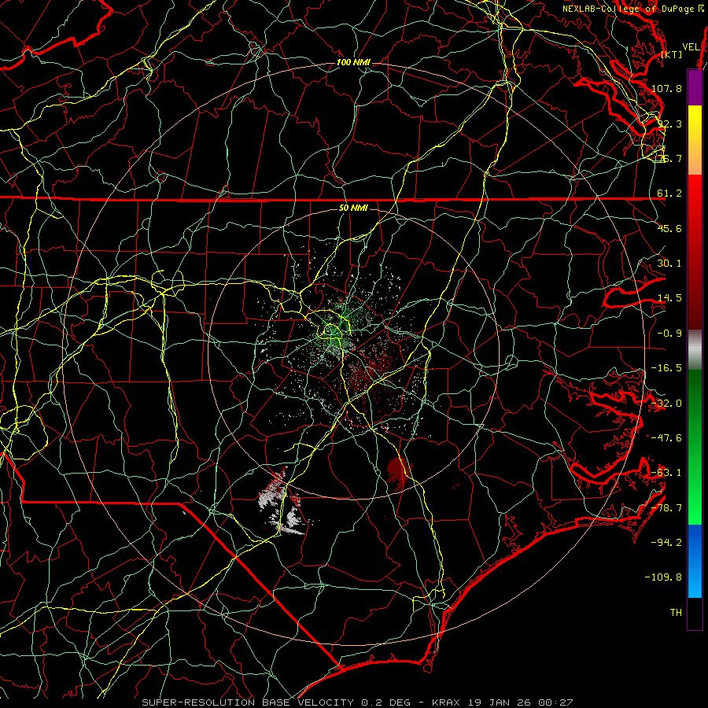Viewport: 708px width, 708px height.
Task: Pick the green segment of velocity color bar
Action: tap(695, 447)
